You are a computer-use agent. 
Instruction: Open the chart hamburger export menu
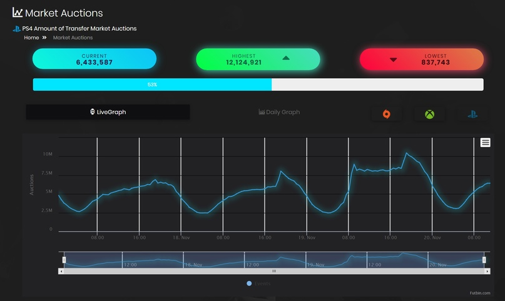click(486, 142)
